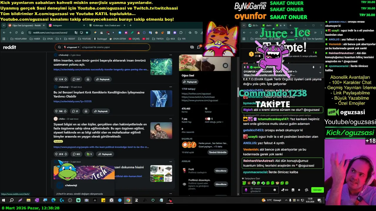Open the Kick chat shop icon

293,190
